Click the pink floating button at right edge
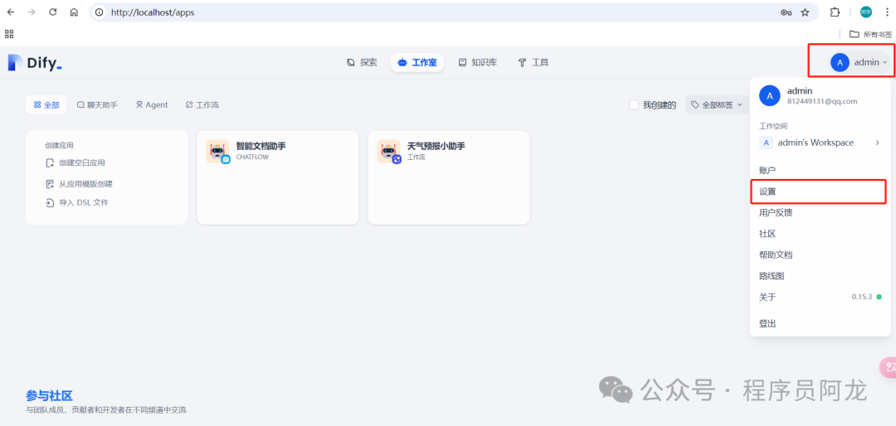 [x=888, y=366]
